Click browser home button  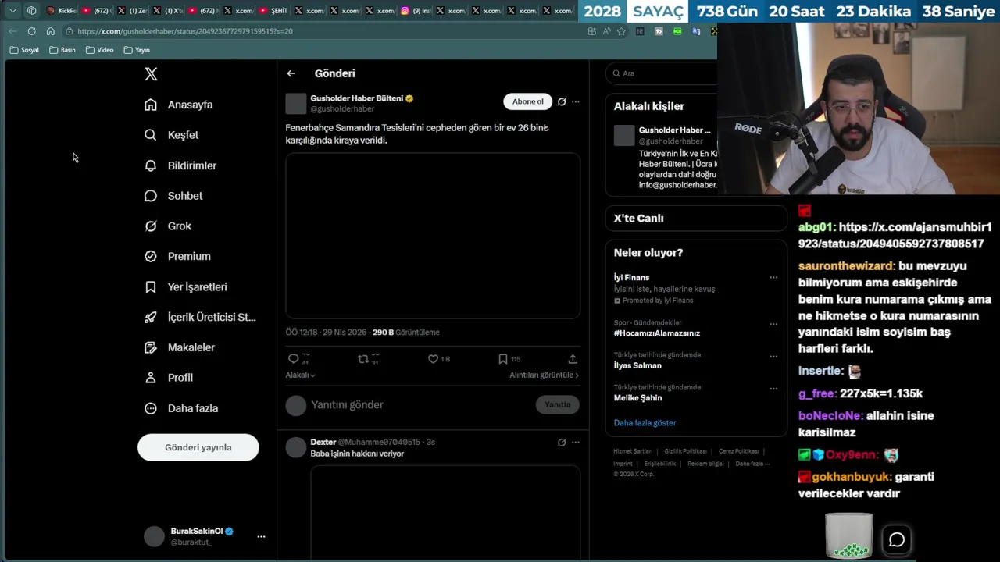tap(50, 31)
